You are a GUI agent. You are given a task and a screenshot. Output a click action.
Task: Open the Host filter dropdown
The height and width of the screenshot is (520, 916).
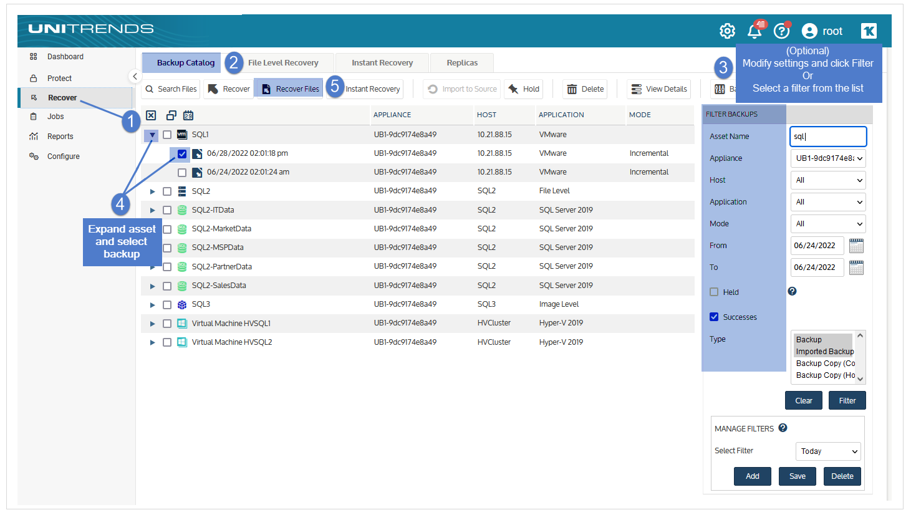828,180
